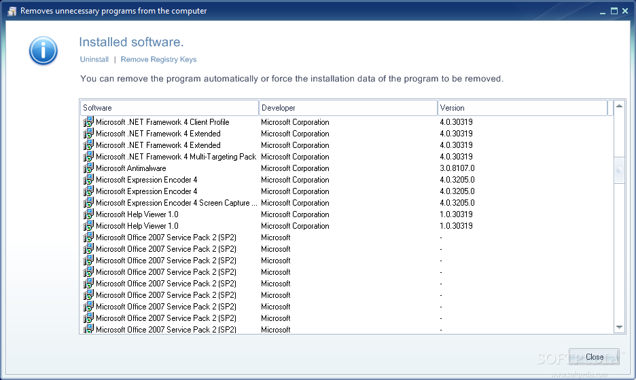Click version 3.0.8107.0 in the list
This screenshot has height=380, width=636.
457,168
